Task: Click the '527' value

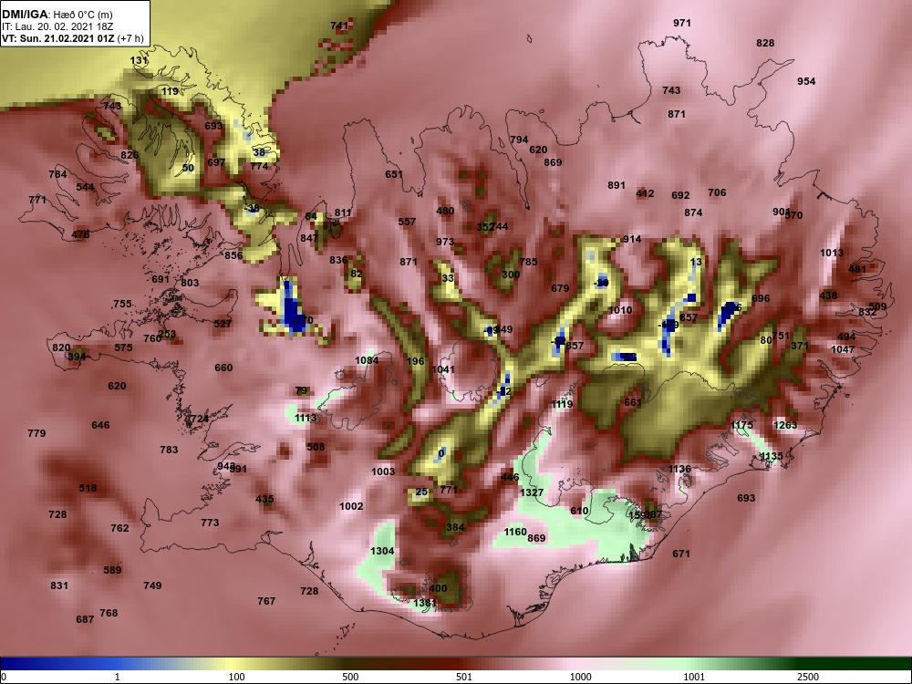Action: (223, 324)
